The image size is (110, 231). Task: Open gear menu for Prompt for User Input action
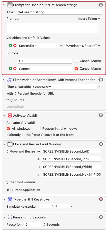101,5
